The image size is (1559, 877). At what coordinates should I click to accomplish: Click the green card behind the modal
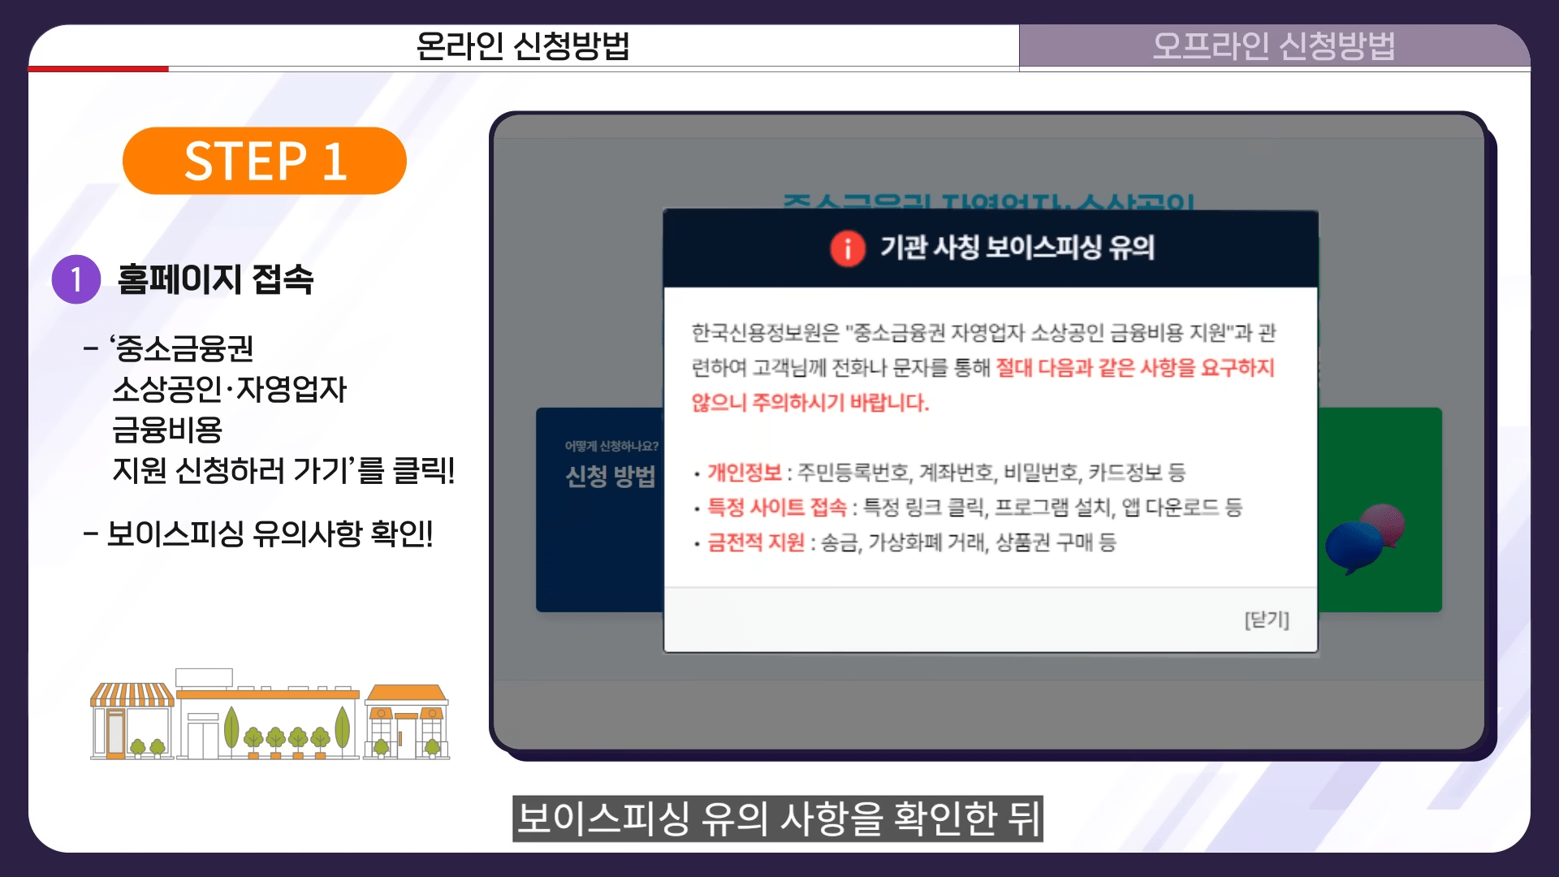1379,455
